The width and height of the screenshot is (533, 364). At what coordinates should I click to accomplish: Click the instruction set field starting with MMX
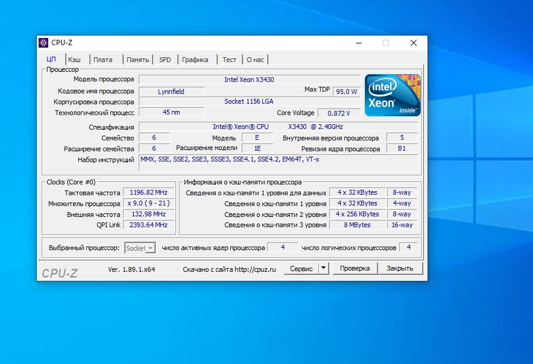tap(278, 163)
